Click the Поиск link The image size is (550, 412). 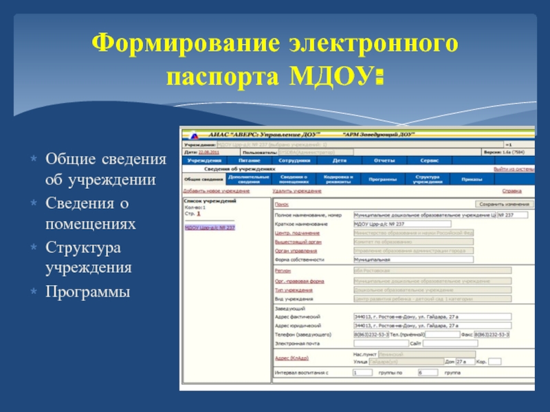pyautogui.click(x=282, y=204)
